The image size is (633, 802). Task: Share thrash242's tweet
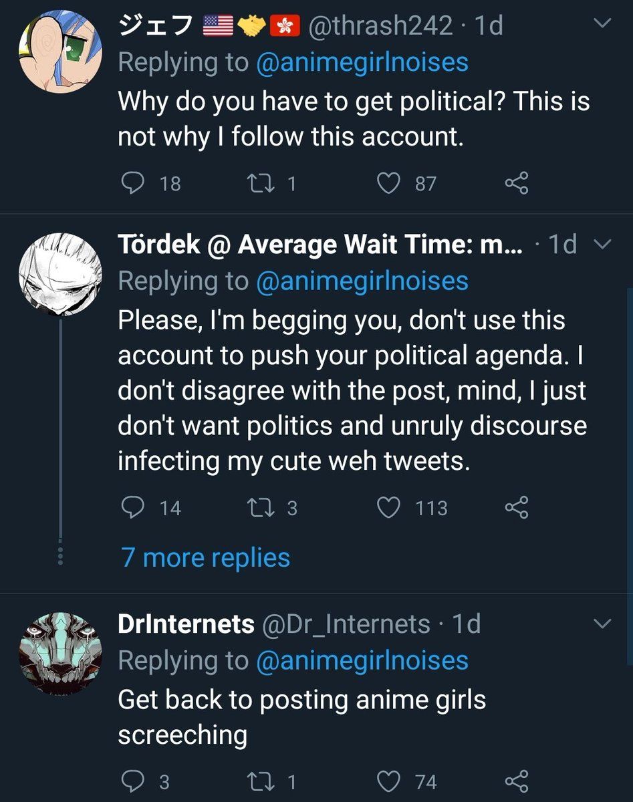[517, 182]
